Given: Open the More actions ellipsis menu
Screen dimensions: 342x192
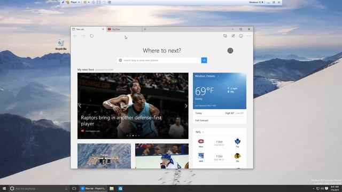Looking at the screenshot, I should 249,36.
